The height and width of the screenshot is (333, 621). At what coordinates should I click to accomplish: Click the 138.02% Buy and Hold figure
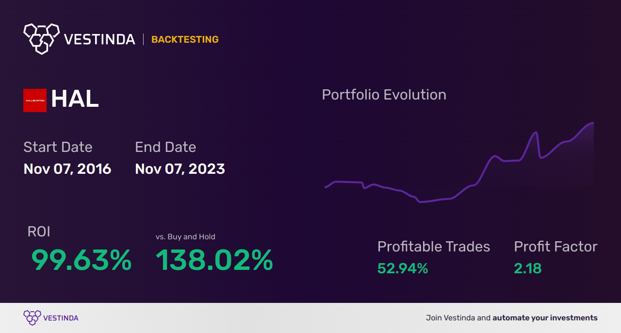(214, 260)
